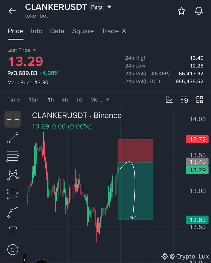Select the crosshair cursor tool
Screen dimensions: 211x263
13,119
